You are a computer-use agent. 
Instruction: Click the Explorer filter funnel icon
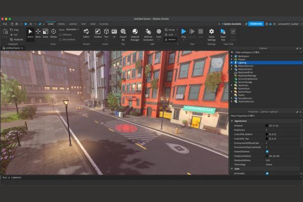[x=232, y=53]
